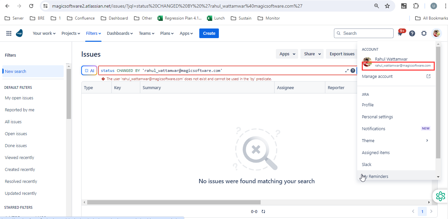Viewport: 448px width, 219px height.
Task: Select the My open issues filter
Action: click(x=19, y=98)
